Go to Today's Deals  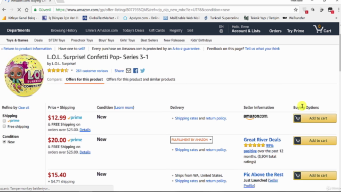pyautogui.click(x=133, y=30)
